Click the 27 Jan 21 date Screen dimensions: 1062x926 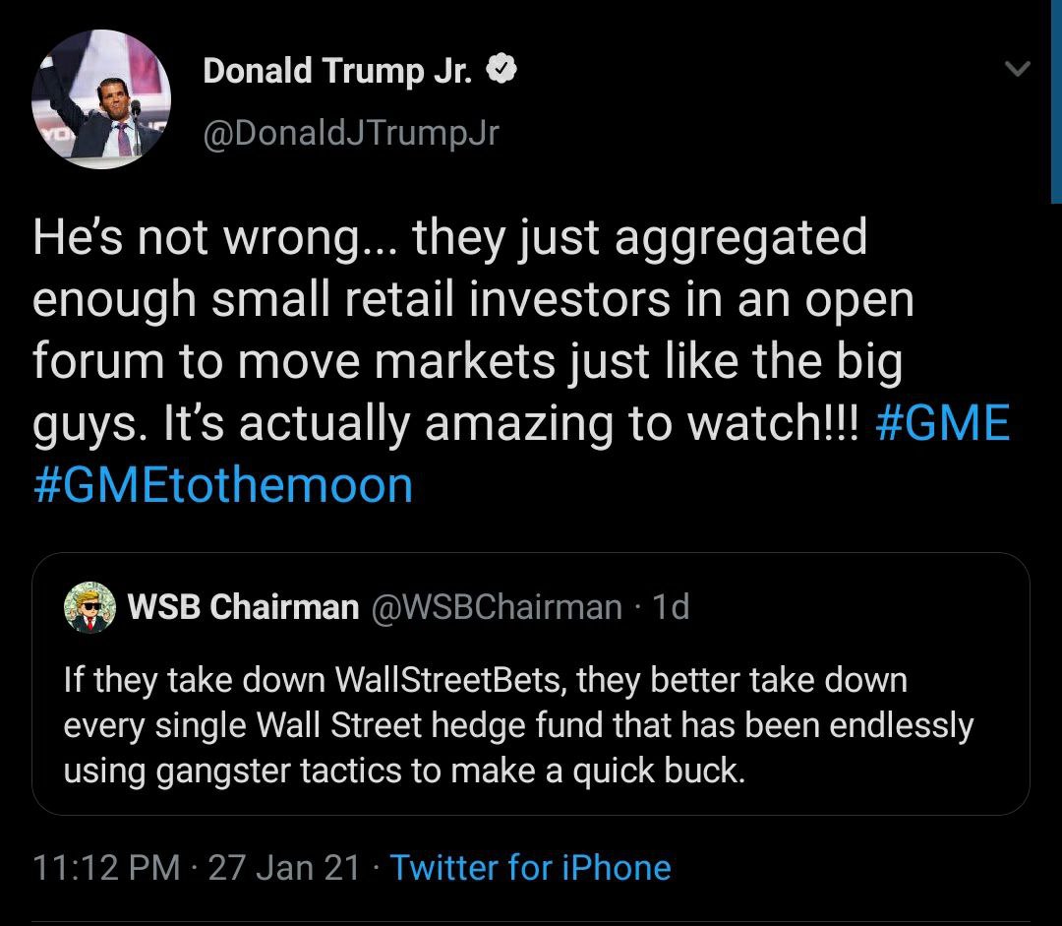pos(284,867)
